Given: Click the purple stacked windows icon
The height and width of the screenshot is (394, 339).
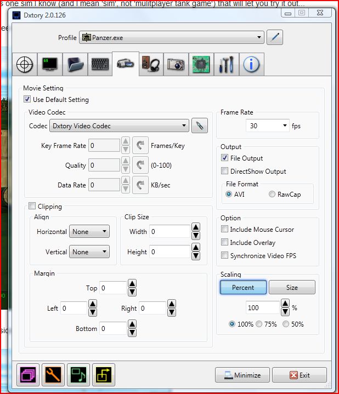Looking at the screenshot, I should click(28, 375).
